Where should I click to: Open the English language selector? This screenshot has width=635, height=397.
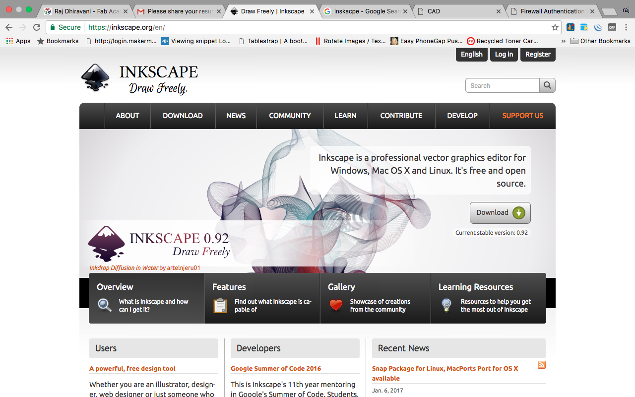tap(471, 55)
